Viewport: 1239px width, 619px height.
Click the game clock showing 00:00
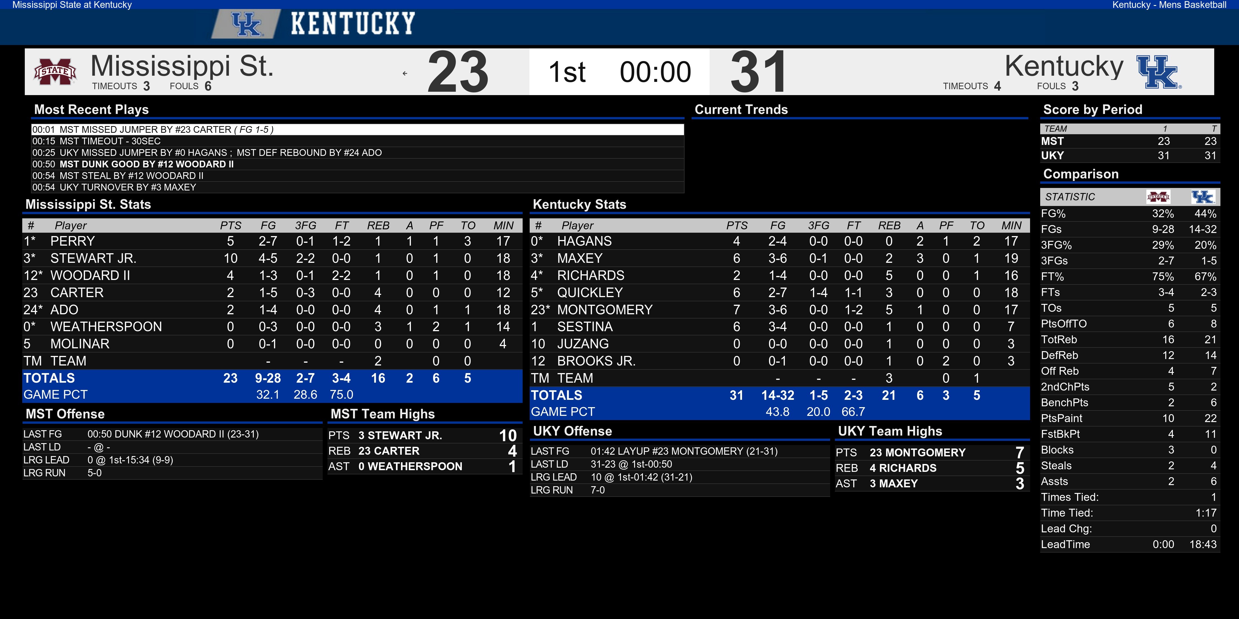click(655, 72)
